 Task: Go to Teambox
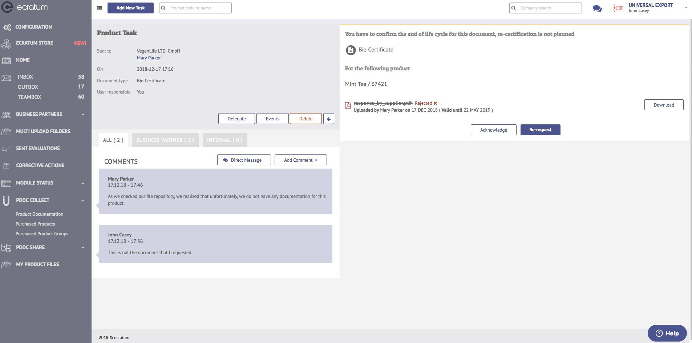[x=29, y=97]
